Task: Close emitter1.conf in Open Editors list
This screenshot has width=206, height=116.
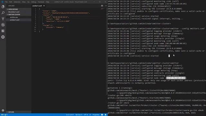Action: (x=9, y=12)
